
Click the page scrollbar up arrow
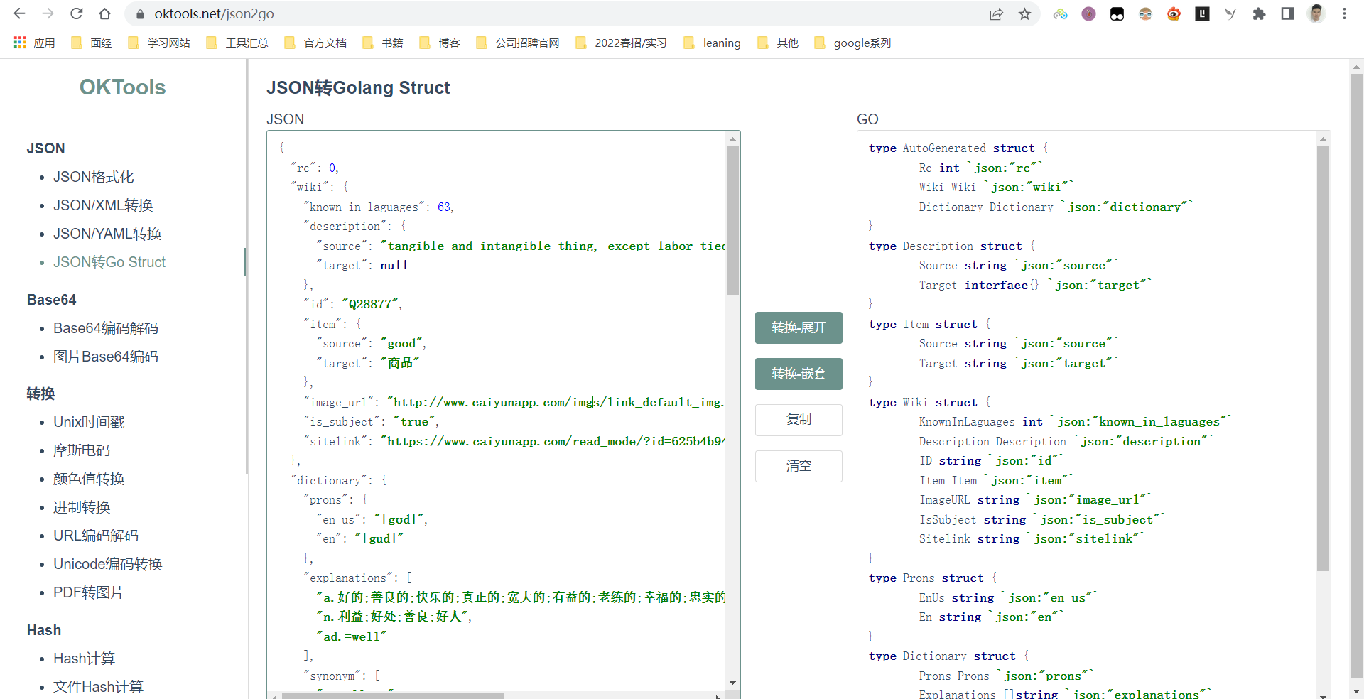[1356, 67]
